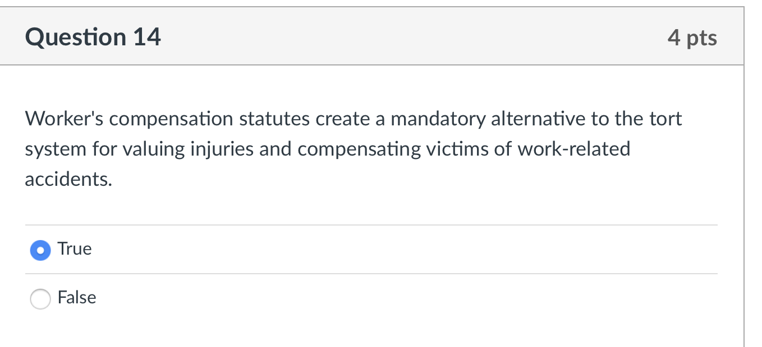The image size is (762, 347).
Task: Click the empty False radio circle
Action: click(39, 299)
